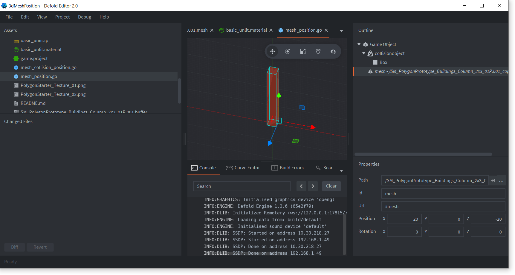This screenshot has height=275, width=515.
Task: Switch to the Curve Editor tab
Action: point(243,168)
